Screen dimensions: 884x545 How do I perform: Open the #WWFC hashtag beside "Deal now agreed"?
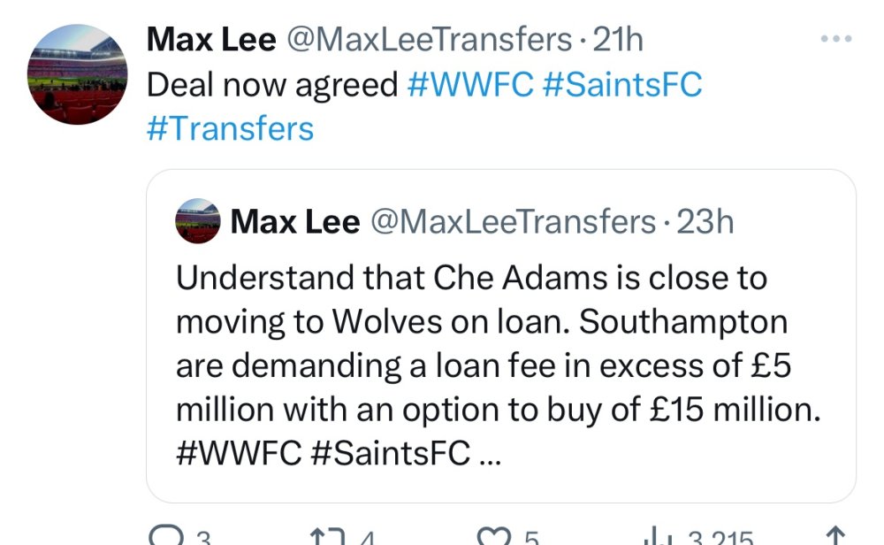pos(471,85)
